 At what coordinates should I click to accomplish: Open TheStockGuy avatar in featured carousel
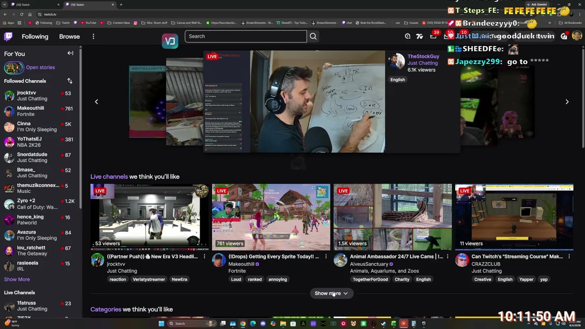[397, 62]
